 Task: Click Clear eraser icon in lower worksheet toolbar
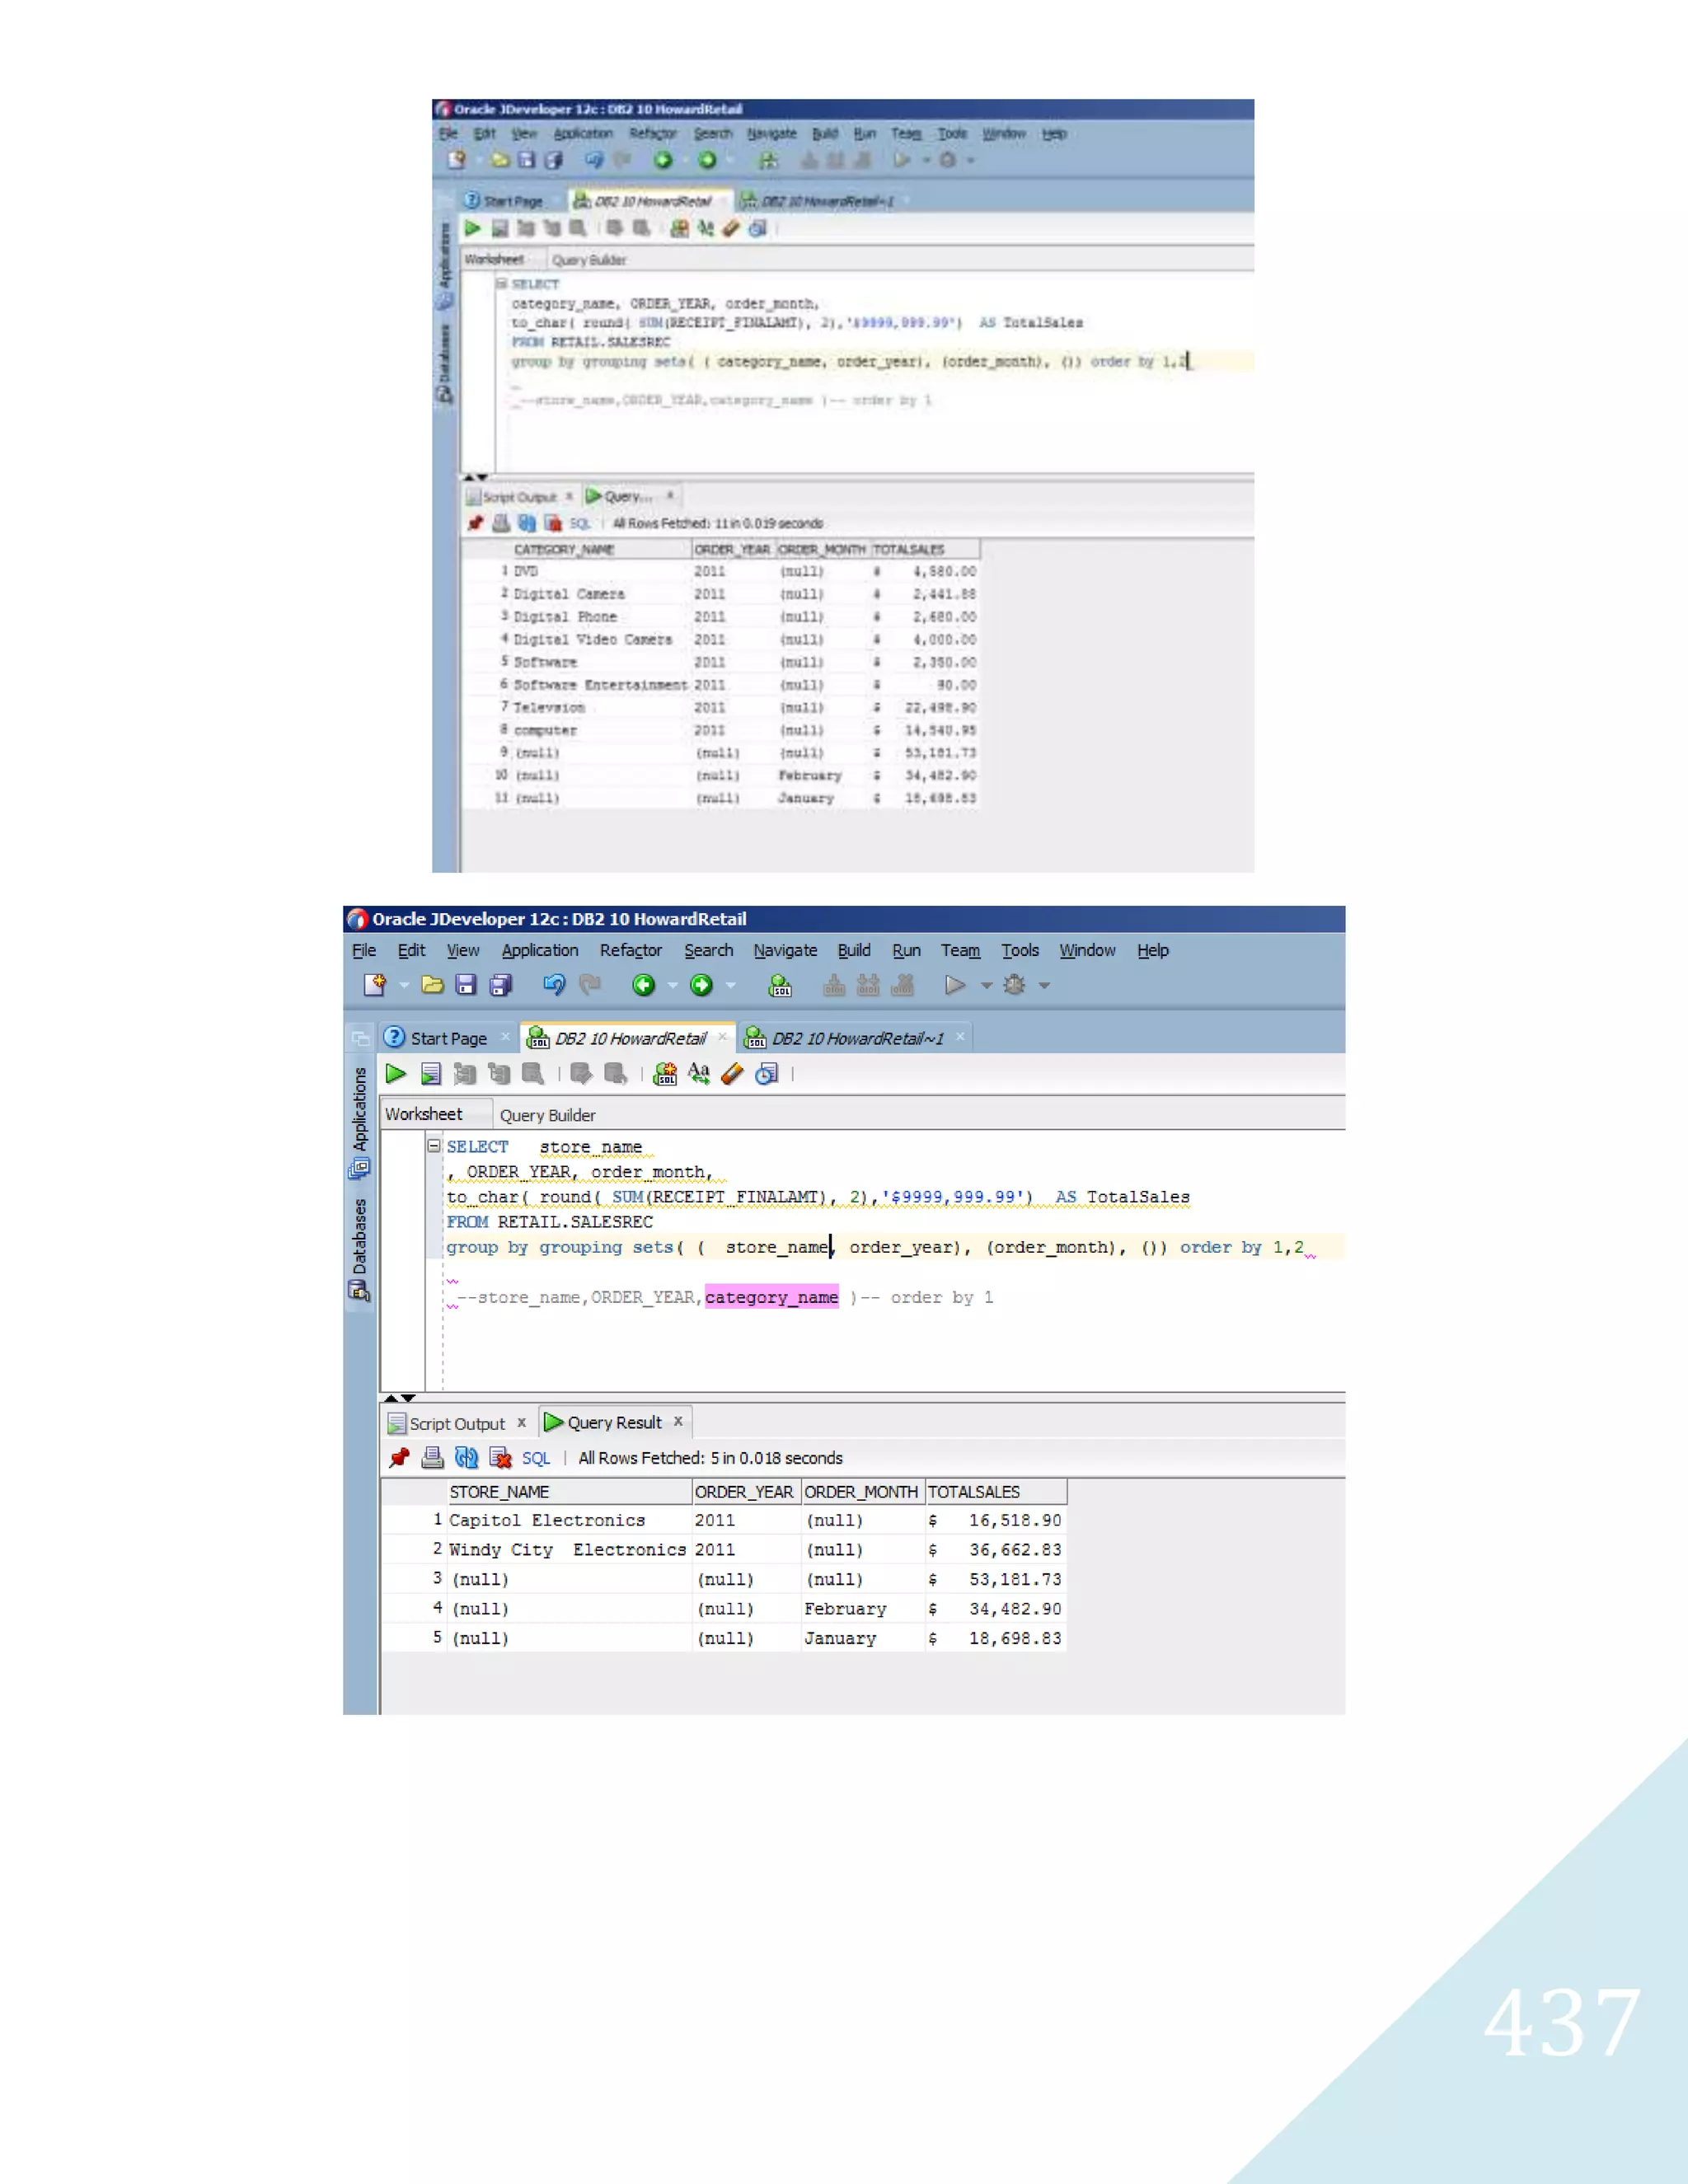[x=732, y=1074]
